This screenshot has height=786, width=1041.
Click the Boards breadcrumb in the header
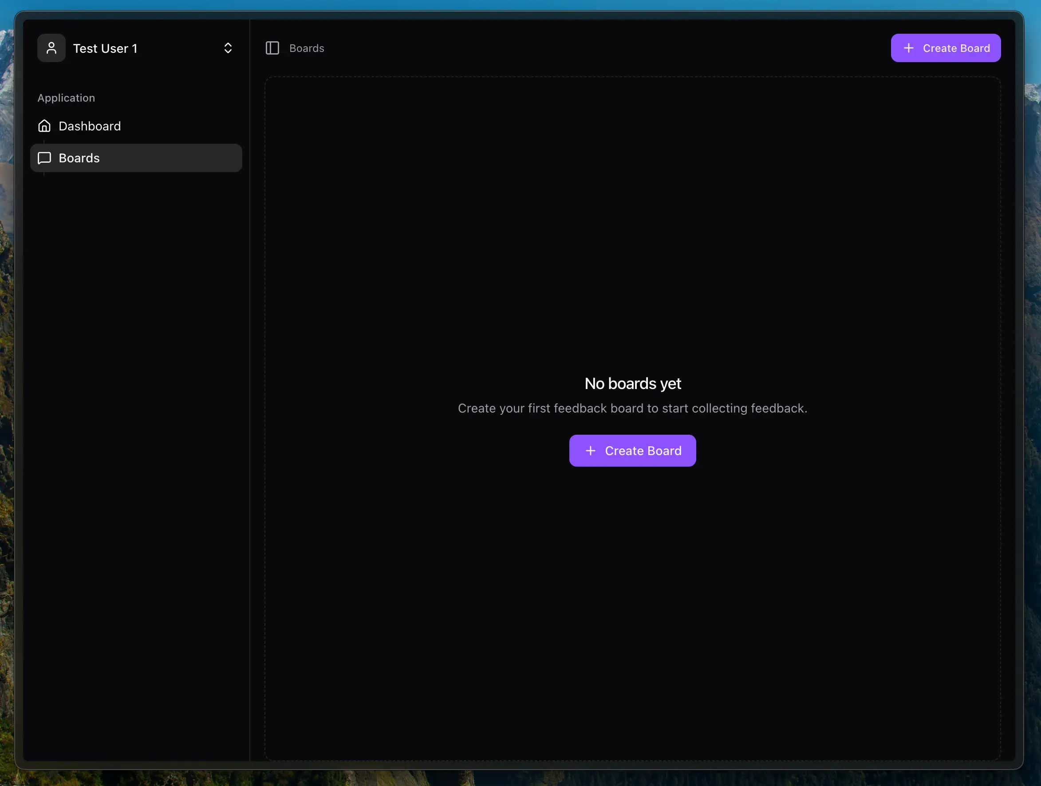306,48
